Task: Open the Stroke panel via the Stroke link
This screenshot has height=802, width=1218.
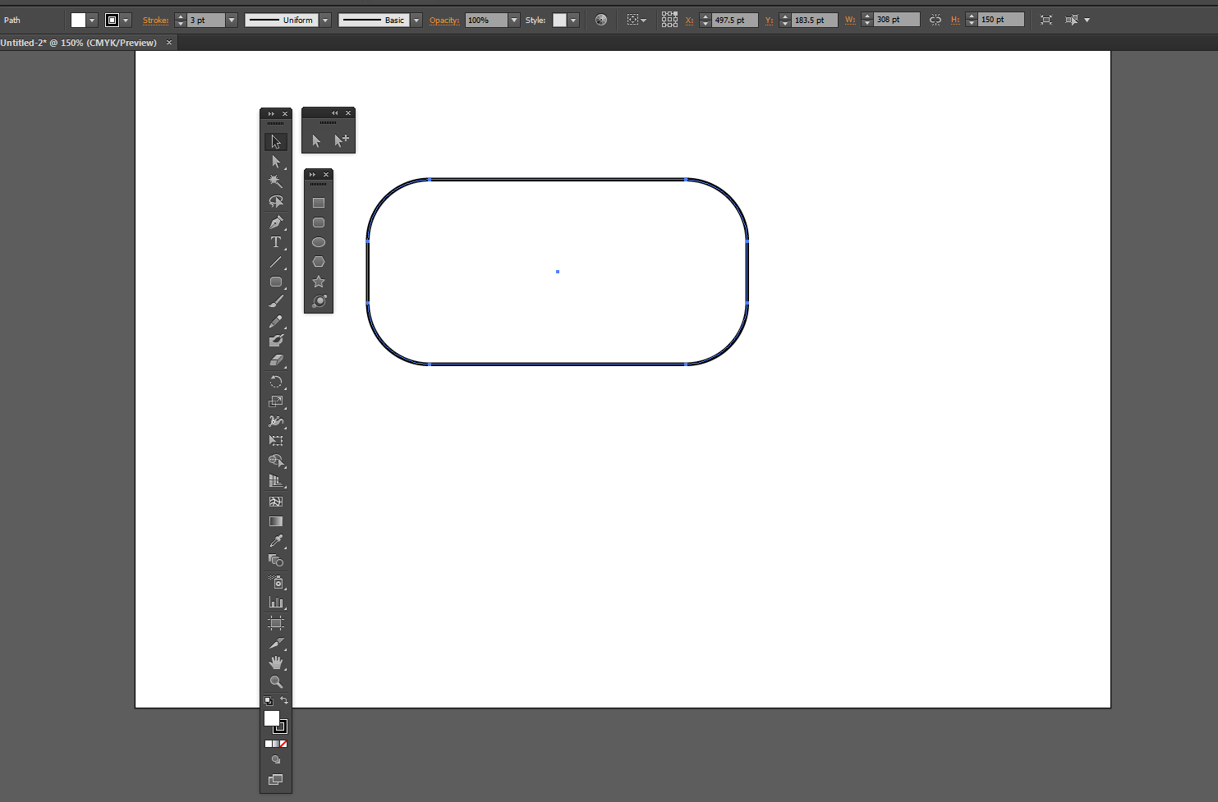Action: (x=155, y=20)
